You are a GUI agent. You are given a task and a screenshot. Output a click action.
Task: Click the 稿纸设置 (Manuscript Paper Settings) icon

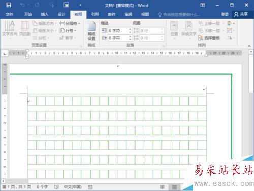[x=91, y=31]
